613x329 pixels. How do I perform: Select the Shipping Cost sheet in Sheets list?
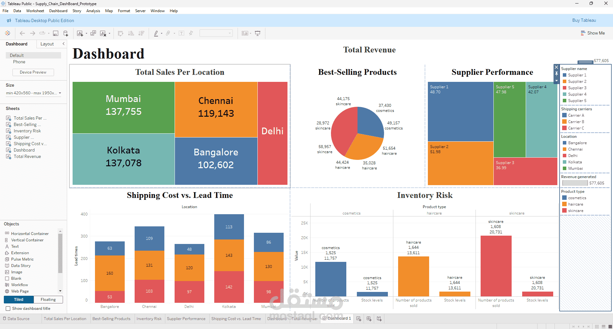click(x=27, y=144)
